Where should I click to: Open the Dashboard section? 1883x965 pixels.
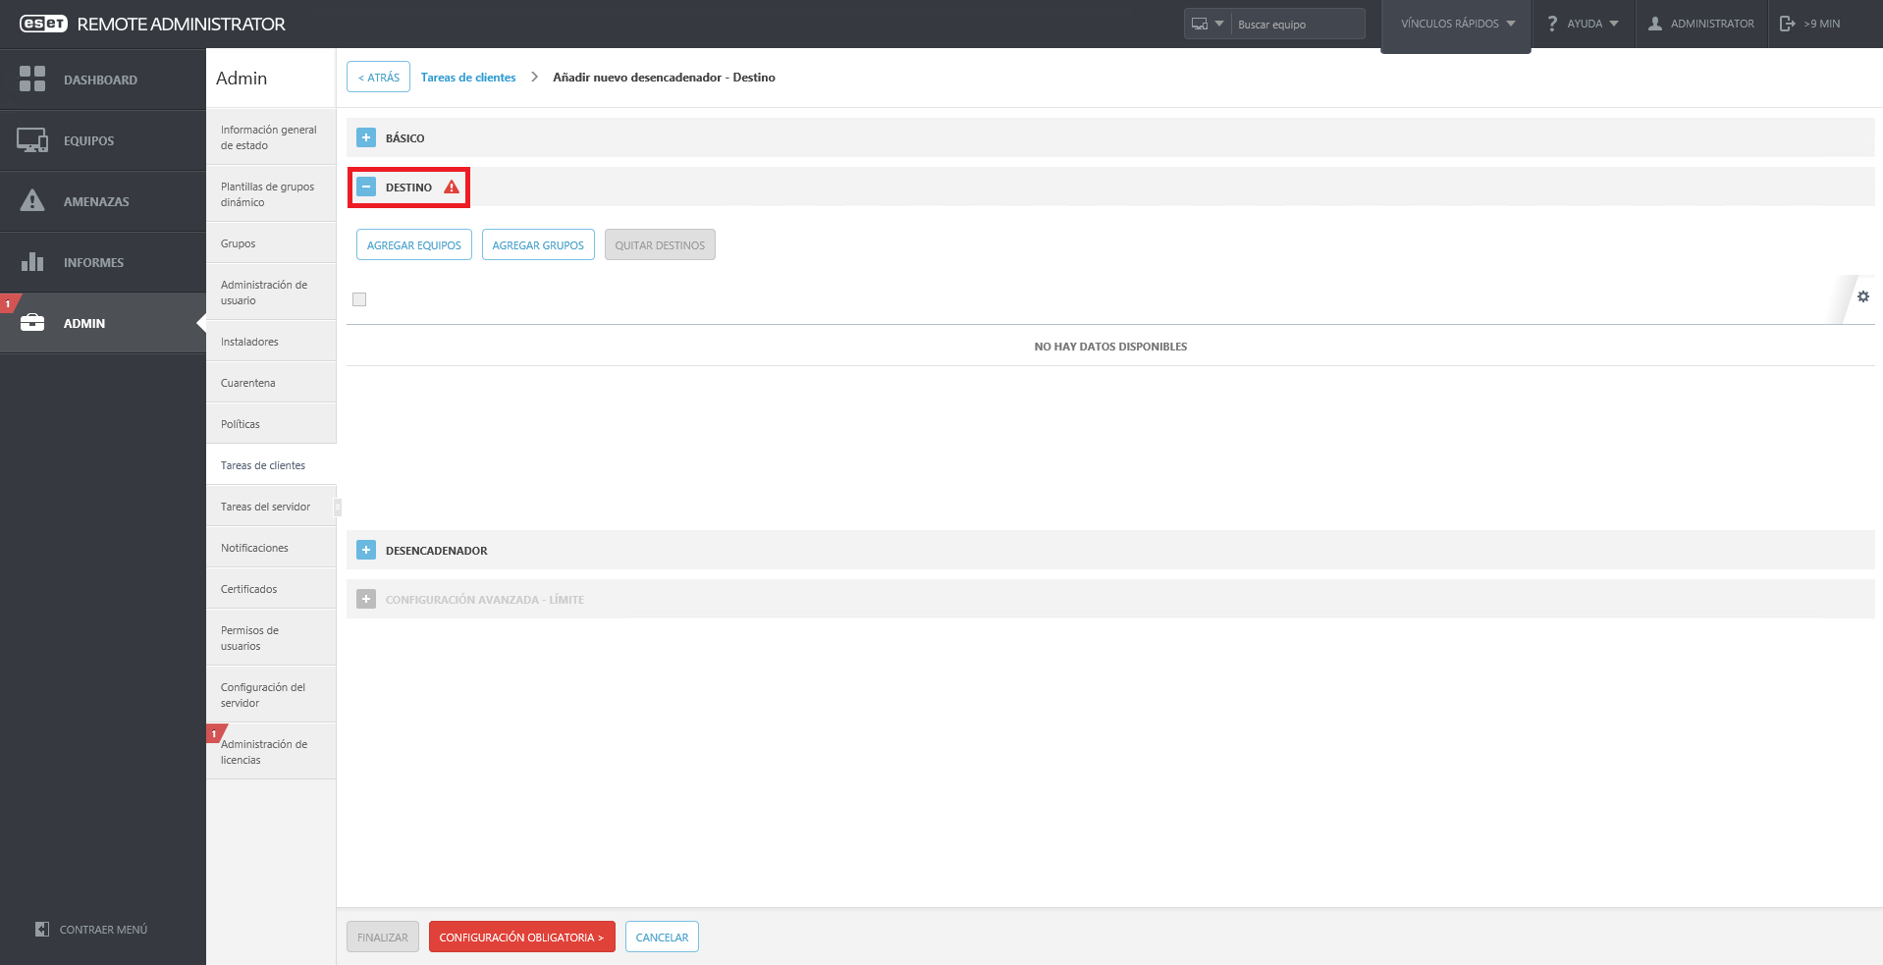pyautogui.click(x=103, y=80)
